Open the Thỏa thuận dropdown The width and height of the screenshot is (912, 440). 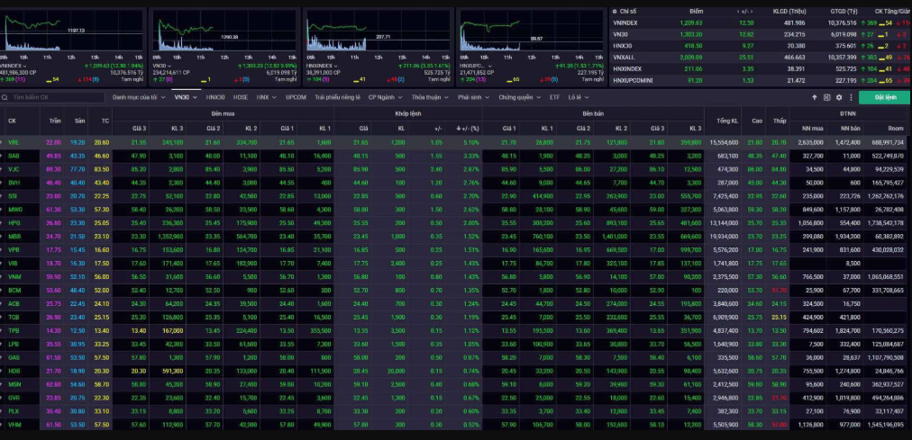pyautogui.click(x=446, y=97)
